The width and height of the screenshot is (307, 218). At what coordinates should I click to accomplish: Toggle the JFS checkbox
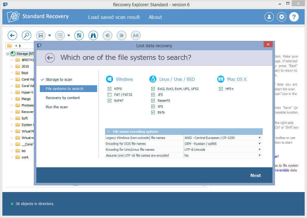153,95
